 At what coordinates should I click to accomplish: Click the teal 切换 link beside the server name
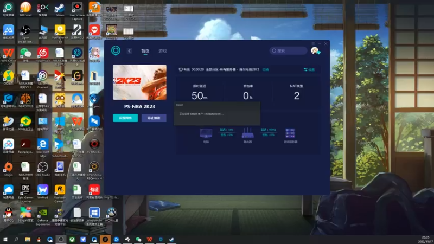(265, 70)
